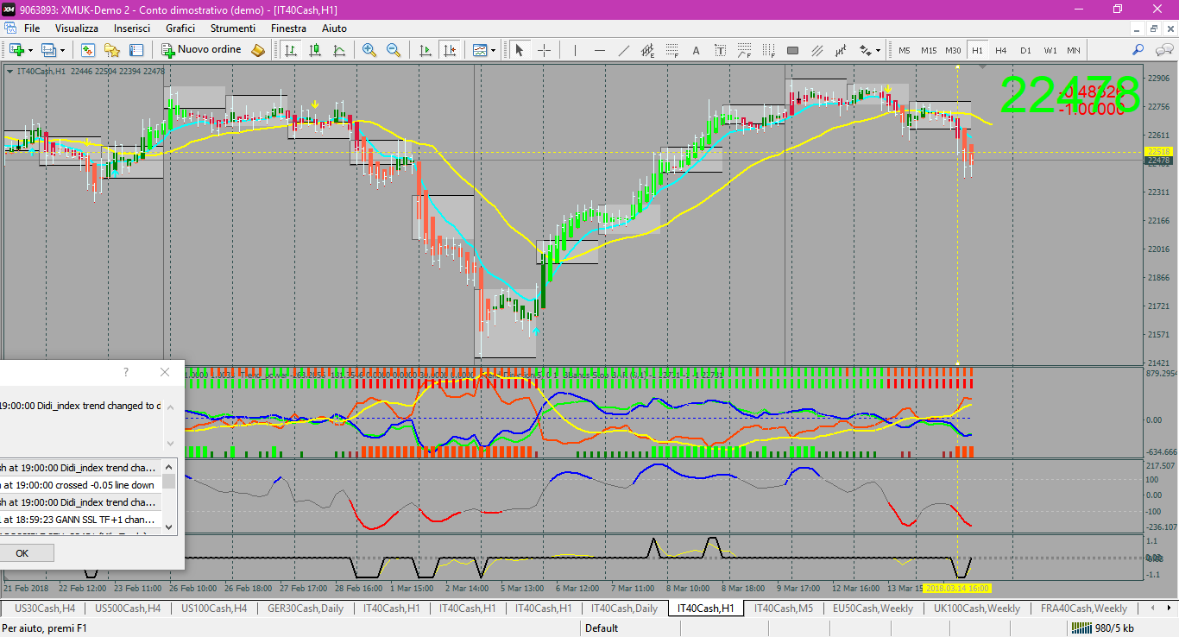Open the new chart icon
This screenshot has height=637, width=1179.
(x=16, y=50)
